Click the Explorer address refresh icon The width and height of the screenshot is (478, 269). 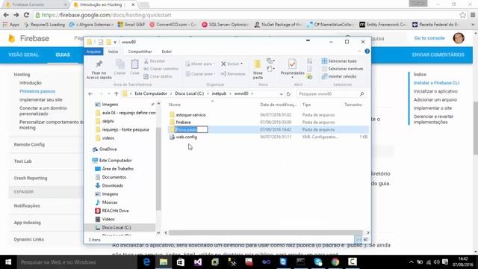click(288, 94)
